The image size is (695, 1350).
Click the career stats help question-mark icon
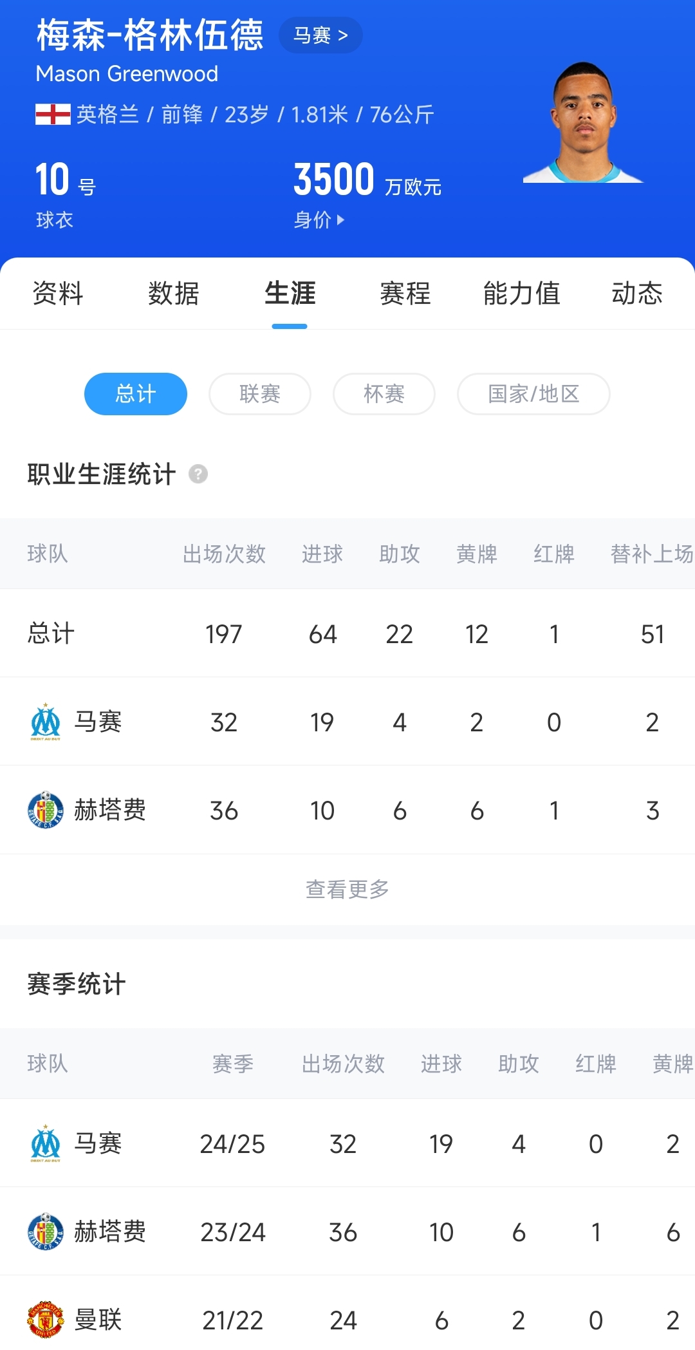pos(198,474)
